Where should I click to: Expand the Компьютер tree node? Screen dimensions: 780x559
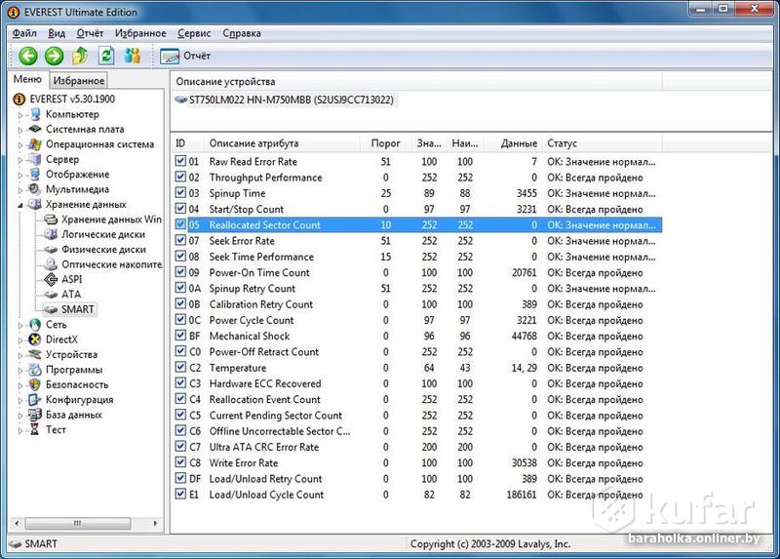(20, 115)
